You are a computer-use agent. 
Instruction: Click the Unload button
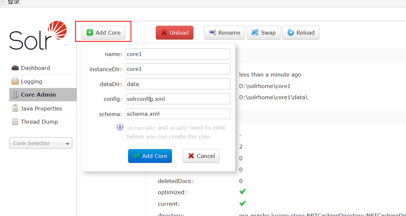[x=175, y=33]
